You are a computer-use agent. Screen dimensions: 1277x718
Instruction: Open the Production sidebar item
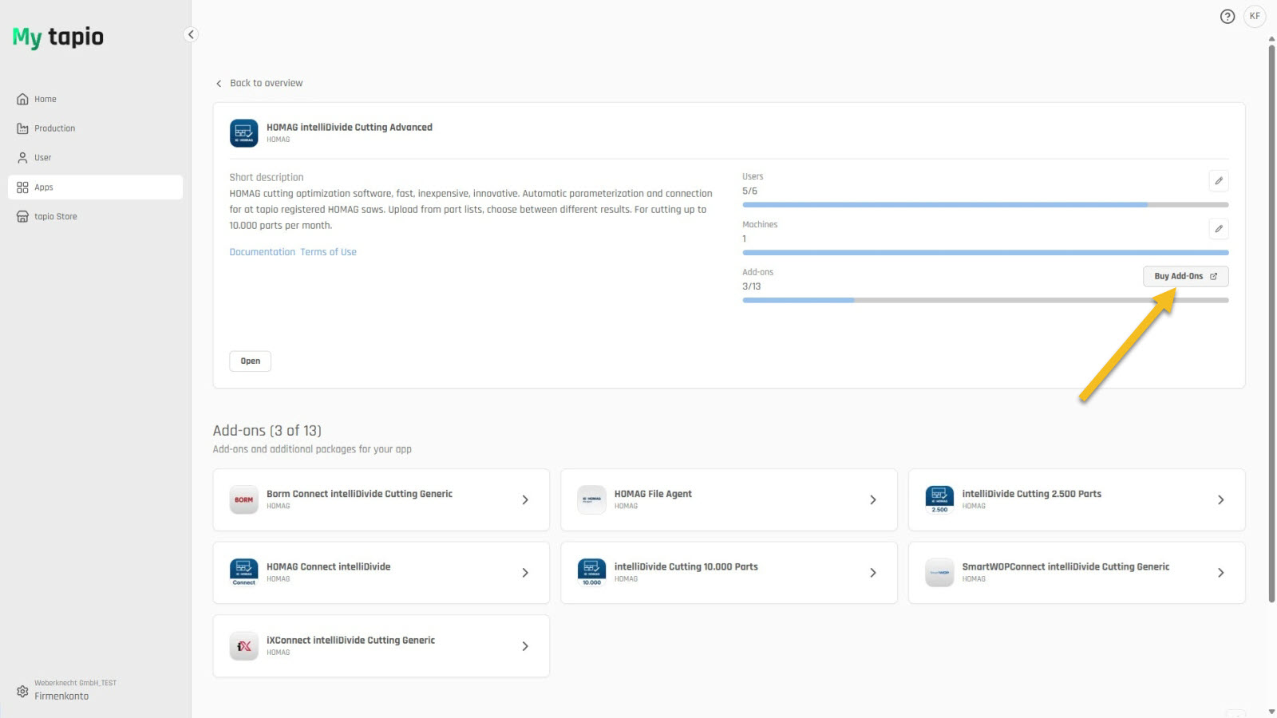(x=54, y=128)
